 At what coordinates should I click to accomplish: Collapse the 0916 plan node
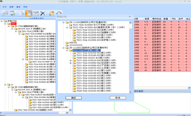(x=5, y=24)
